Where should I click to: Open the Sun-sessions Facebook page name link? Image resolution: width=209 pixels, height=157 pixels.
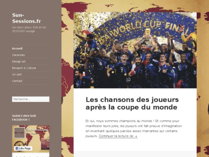pyautogui.click(x=37, y=130)
